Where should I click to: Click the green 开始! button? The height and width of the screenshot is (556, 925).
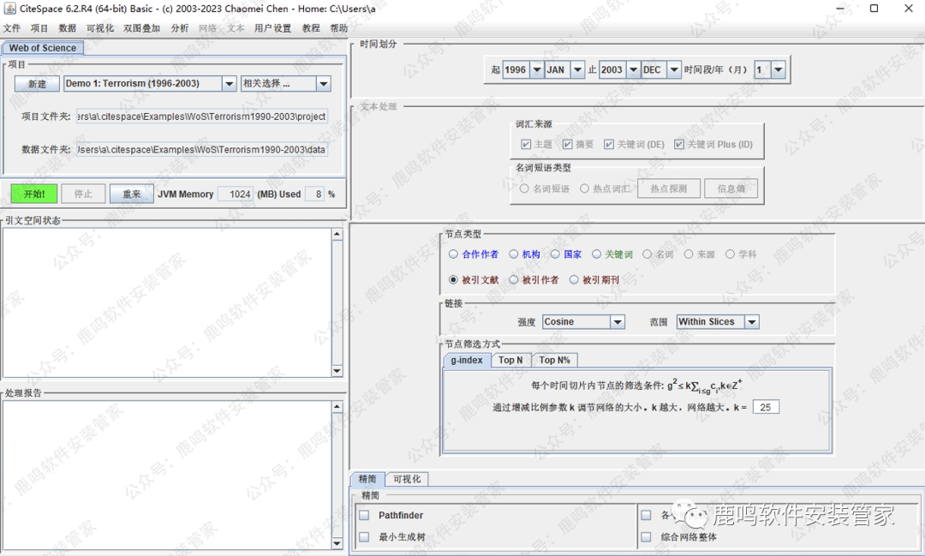(x=34, y=194)
